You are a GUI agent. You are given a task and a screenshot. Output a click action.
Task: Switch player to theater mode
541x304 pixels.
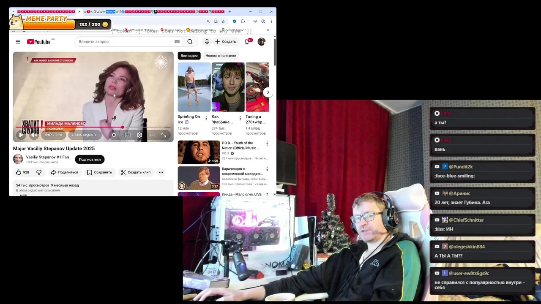[x=151, y=135]
